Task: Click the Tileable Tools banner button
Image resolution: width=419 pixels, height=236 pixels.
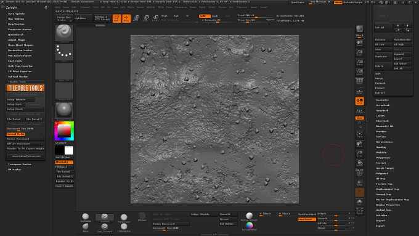Action: (25, 88)
